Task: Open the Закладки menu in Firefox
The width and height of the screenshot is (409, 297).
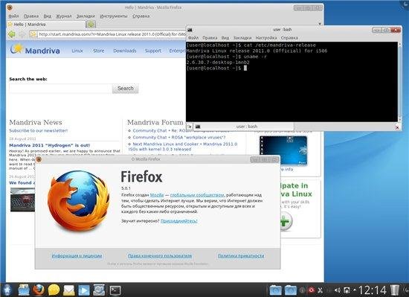Action: pos(86,16)
